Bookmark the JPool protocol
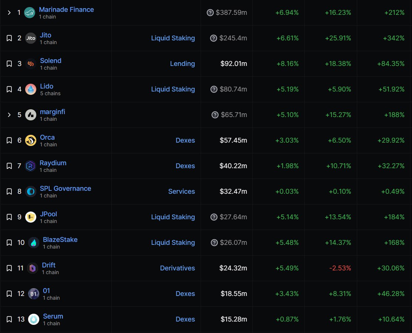Image resolution: width=412 pixels, height=333 pixels. 9,217
